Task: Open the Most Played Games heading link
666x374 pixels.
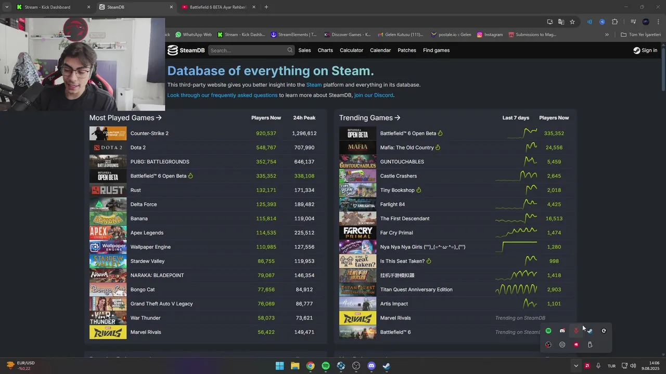Action: 125,118
